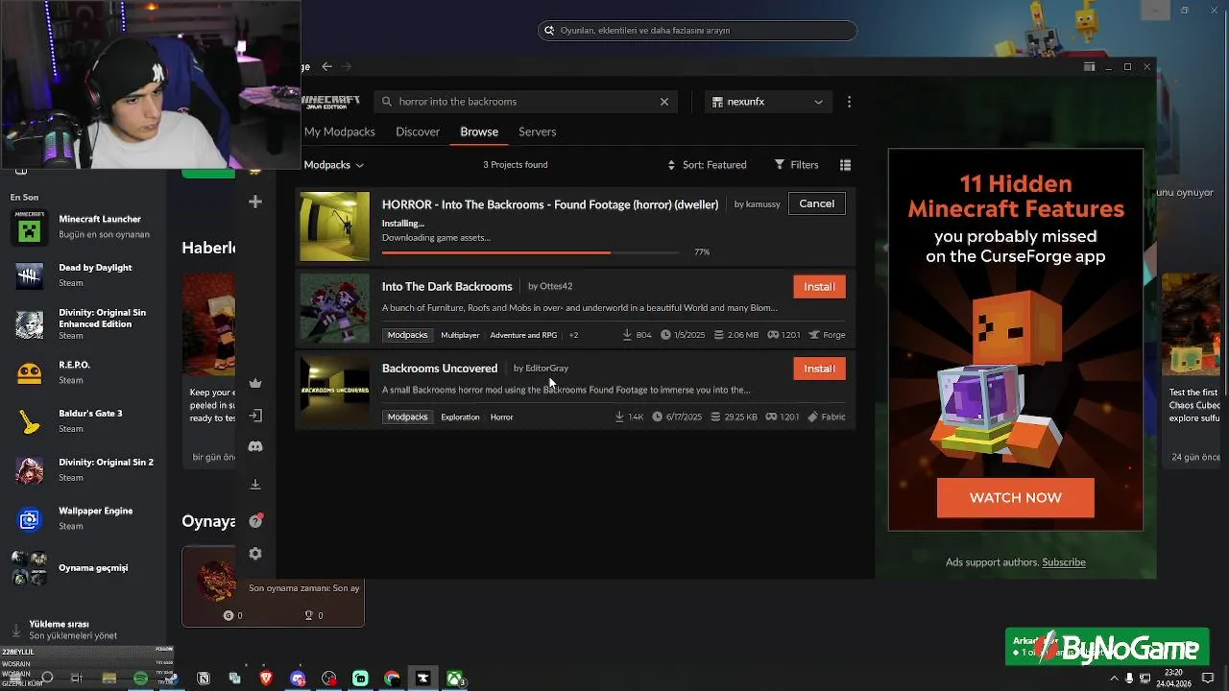
Task: Click the 3 Projects found text
Action: pyautogui.click(x=516, y=165)
